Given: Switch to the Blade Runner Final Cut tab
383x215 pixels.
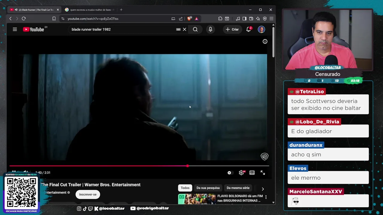Looking at the screenshot, I should click(34, 10).
